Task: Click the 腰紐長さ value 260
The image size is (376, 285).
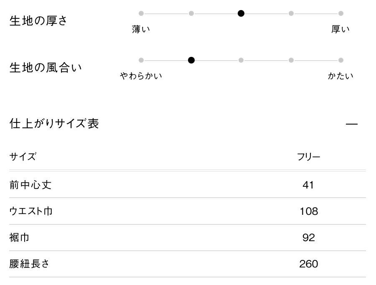Action: pyautogui.click(x=309, y=264)
